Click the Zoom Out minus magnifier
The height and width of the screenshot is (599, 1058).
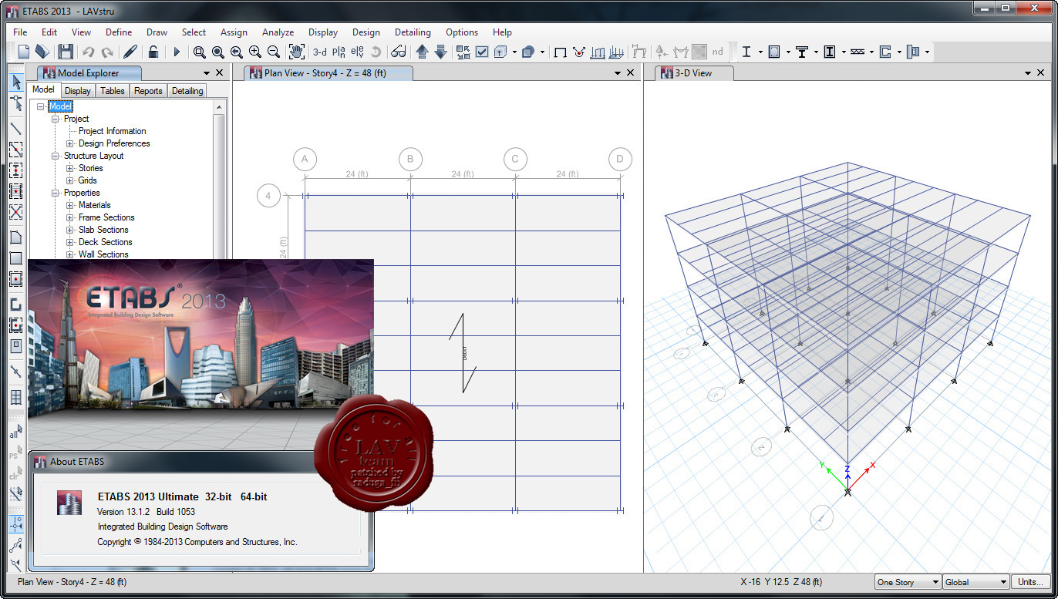tap(274, 52)
